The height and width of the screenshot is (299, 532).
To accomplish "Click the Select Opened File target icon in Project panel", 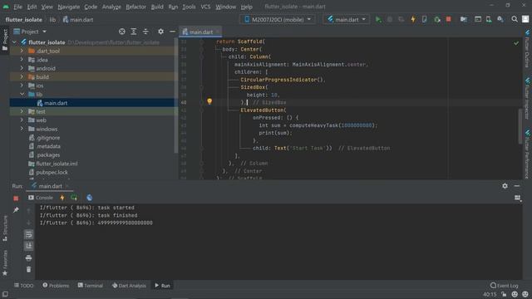I will [x=122, y=32].
